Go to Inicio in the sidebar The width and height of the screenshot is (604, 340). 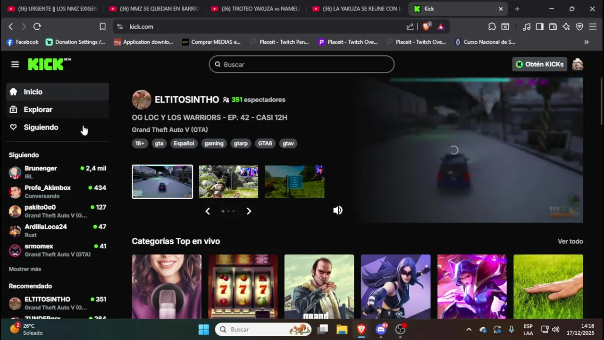point(58,92)
